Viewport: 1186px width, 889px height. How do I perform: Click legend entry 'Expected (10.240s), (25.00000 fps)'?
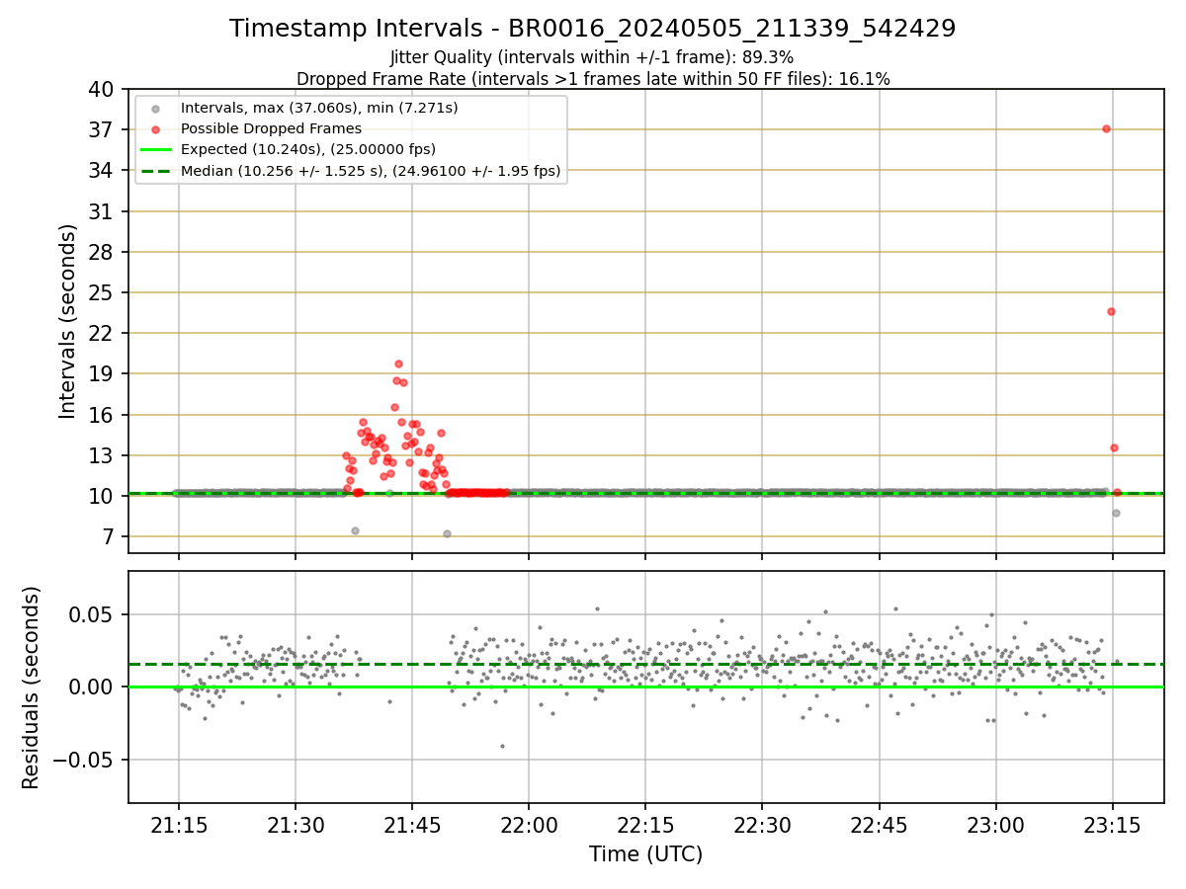coord(308,149)
